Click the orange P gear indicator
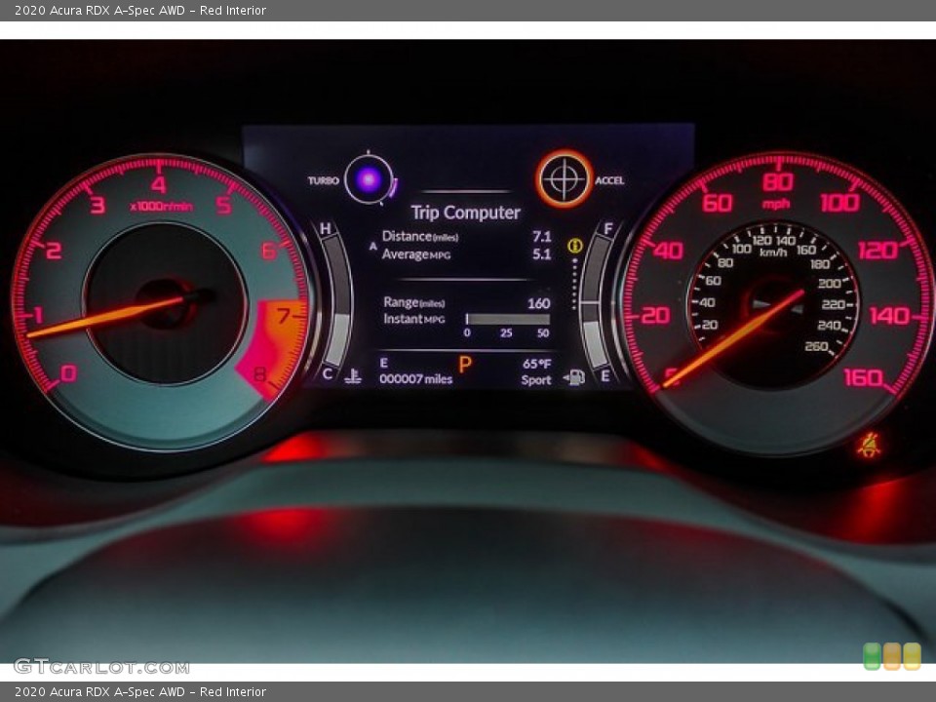Image resolution: width=936 pixels, height=702 pixels. (x=465, y=364)
